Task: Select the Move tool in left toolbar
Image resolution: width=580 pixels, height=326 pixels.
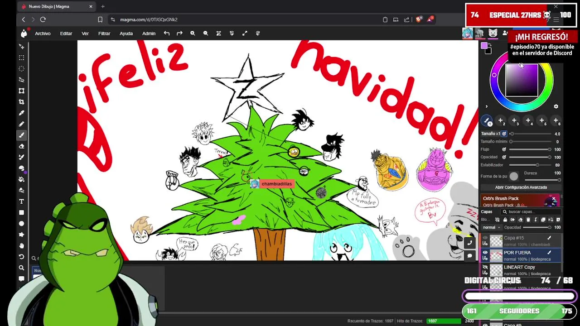Action: 21,47
